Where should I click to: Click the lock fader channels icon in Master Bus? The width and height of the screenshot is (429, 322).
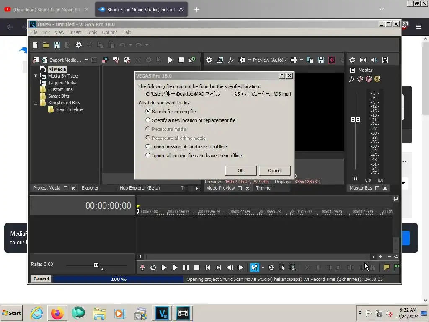point(355,179)
